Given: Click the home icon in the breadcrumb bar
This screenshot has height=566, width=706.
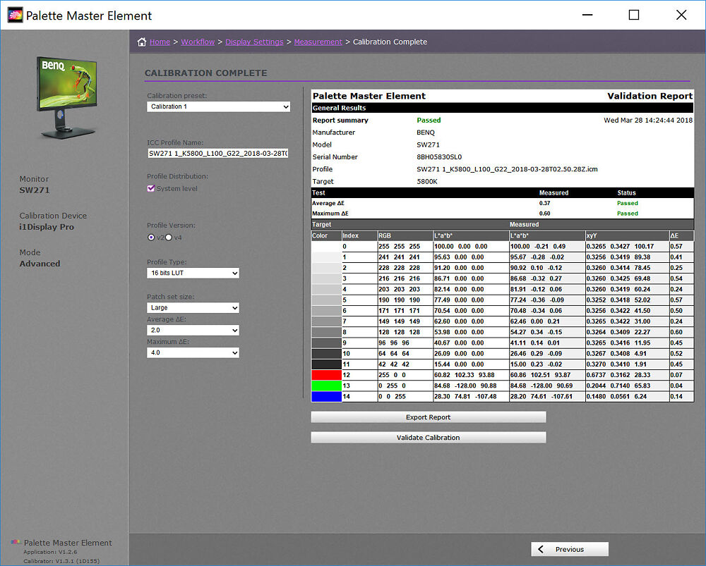Looking at the screenshot, I should point(141,42).
